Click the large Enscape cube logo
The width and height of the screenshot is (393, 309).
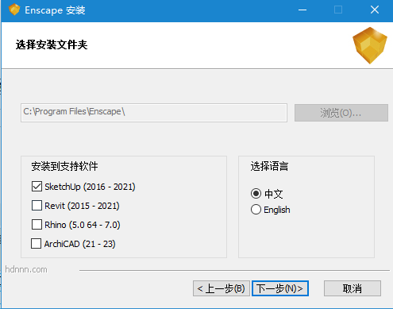point(370,45)
